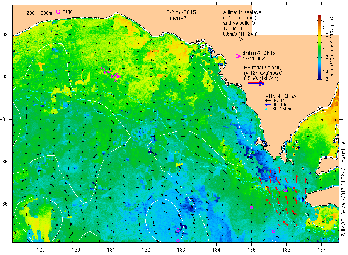Click the HF radar velocity label

(263, 68)
